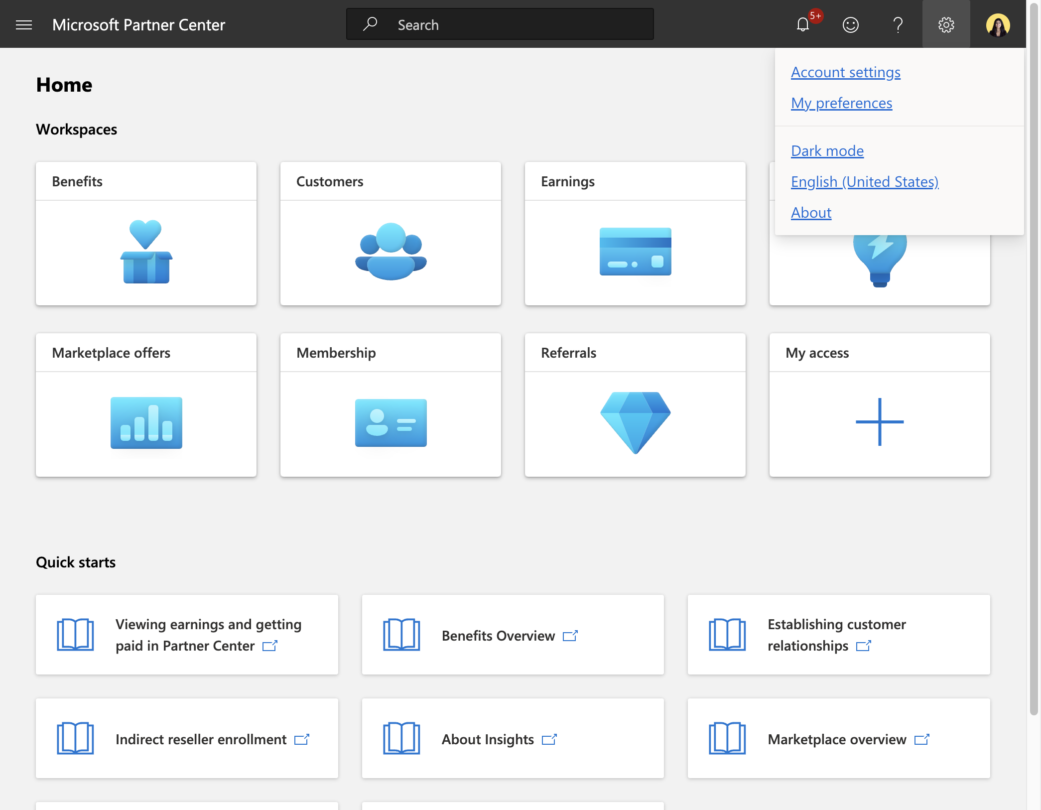This screenshot has height=810, width=1041.
Task: Open Establishing customer relationships quick start
Action: 839,635
